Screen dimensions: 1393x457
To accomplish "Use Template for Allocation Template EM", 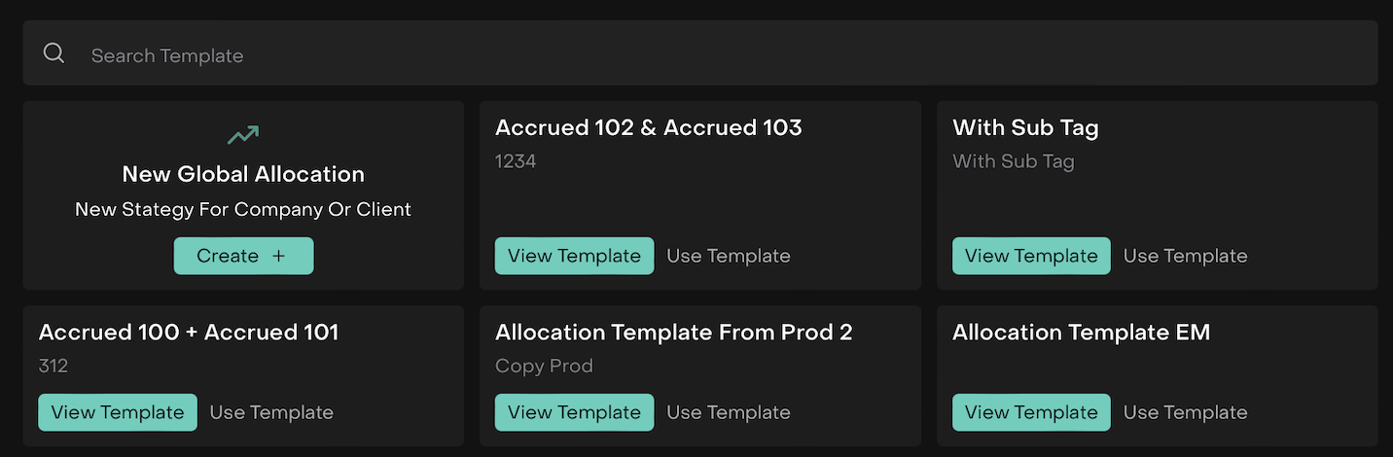I will [1185, 412].
